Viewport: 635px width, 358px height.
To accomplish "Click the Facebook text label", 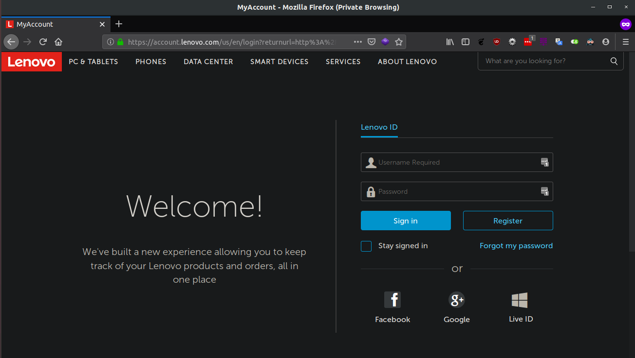I will (392, 320).
